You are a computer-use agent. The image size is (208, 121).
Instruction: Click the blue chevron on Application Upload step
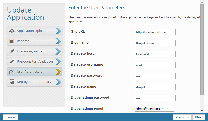pos(58,31)
